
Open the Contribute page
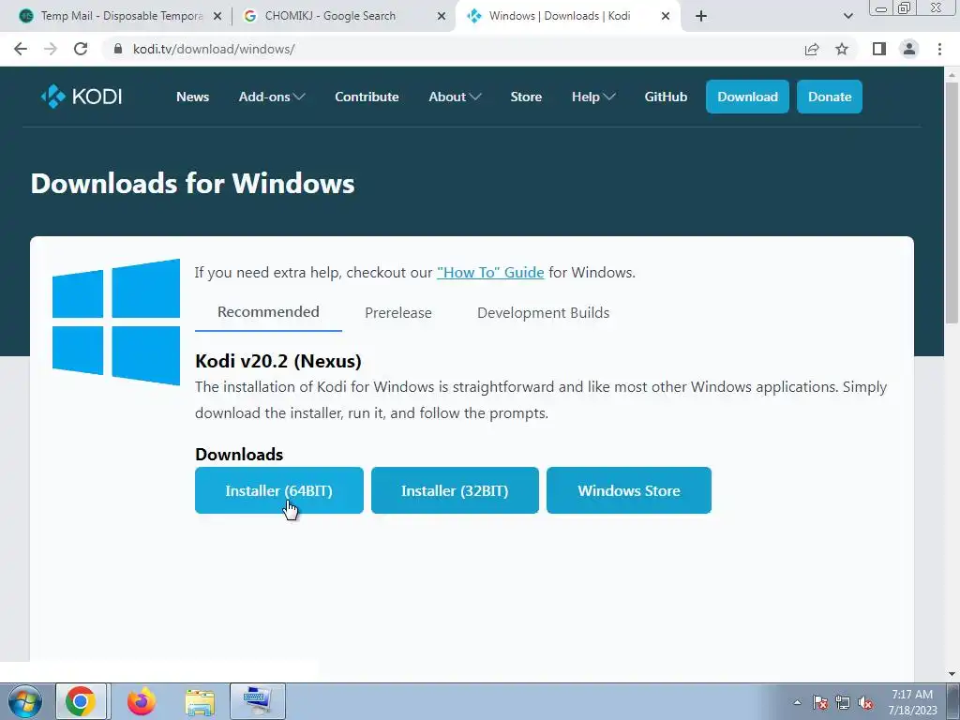tap(367, 97)
